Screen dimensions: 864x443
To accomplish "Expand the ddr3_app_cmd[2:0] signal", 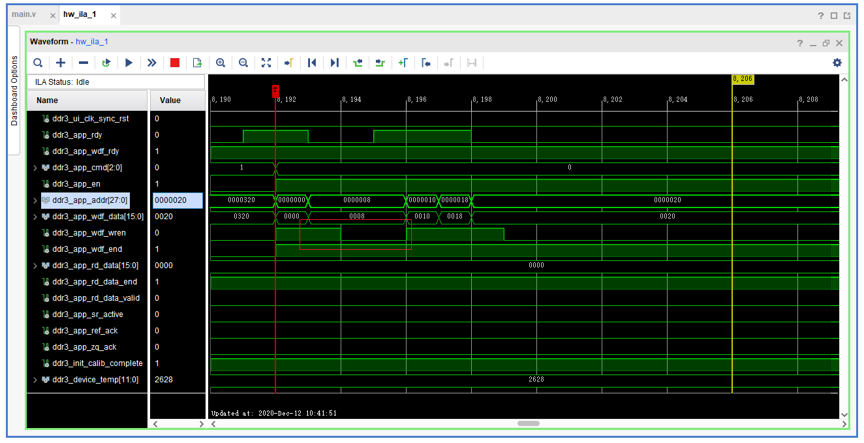I will 35,168.
